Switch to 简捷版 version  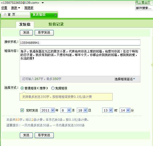(x=29, y=8)
